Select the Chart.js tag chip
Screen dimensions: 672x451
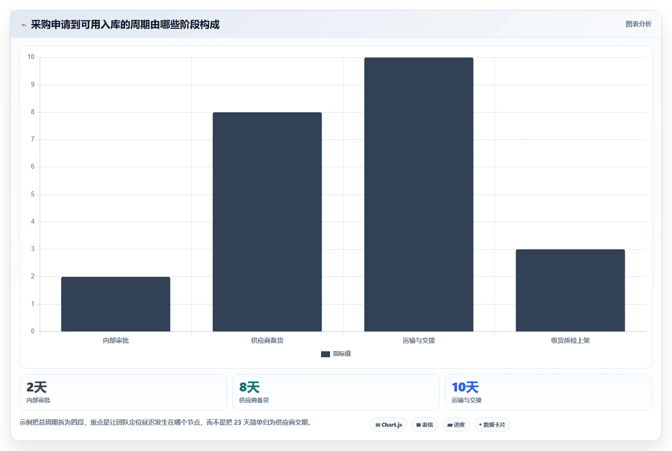(x=389, y=425)
